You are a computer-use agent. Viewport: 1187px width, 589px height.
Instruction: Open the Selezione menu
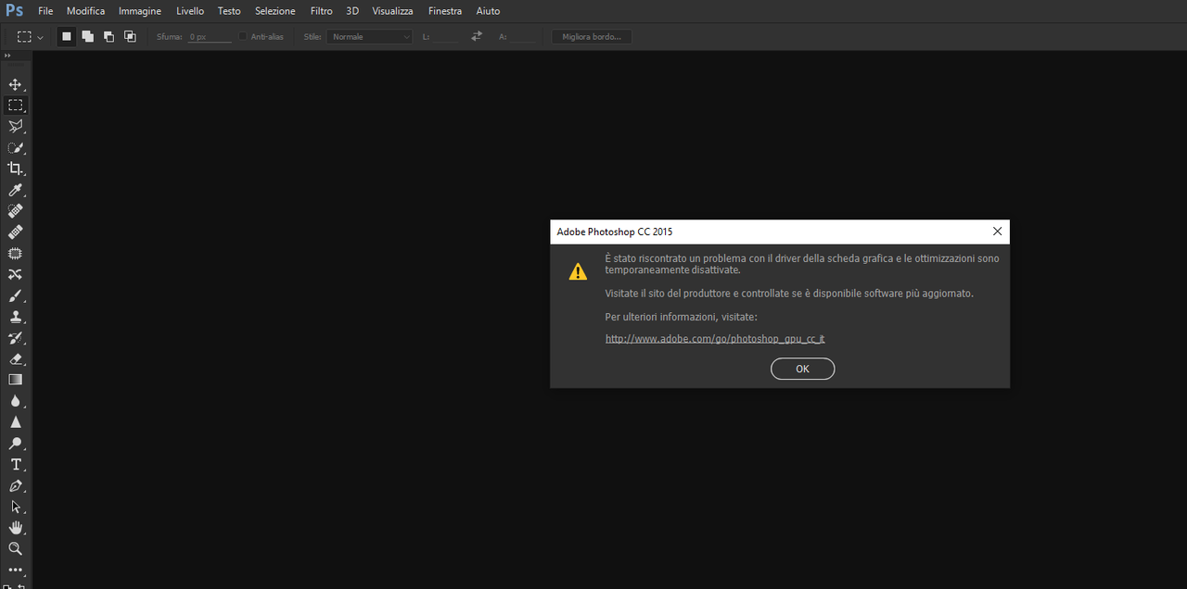coord(275,11)
